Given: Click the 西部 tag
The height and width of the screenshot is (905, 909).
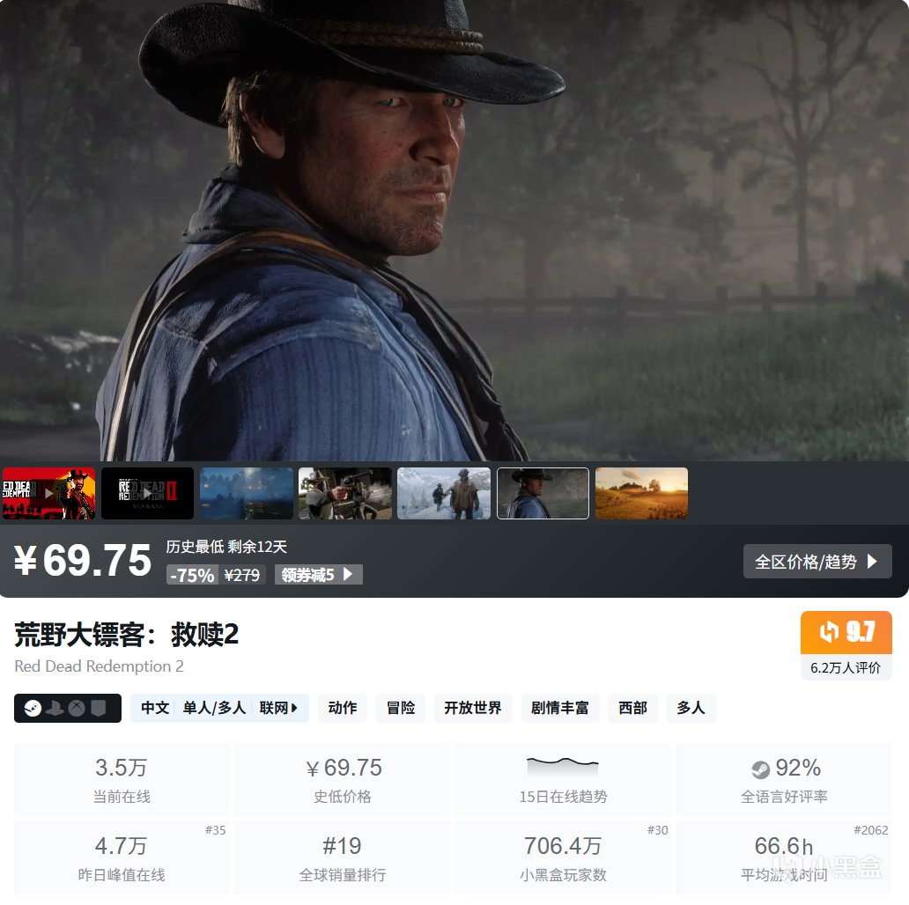Looking at the screenshot, I should click(632, 708).
